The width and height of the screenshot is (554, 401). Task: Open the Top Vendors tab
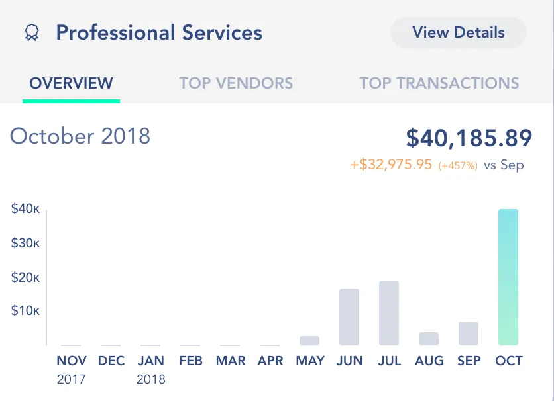coord(236,83)
